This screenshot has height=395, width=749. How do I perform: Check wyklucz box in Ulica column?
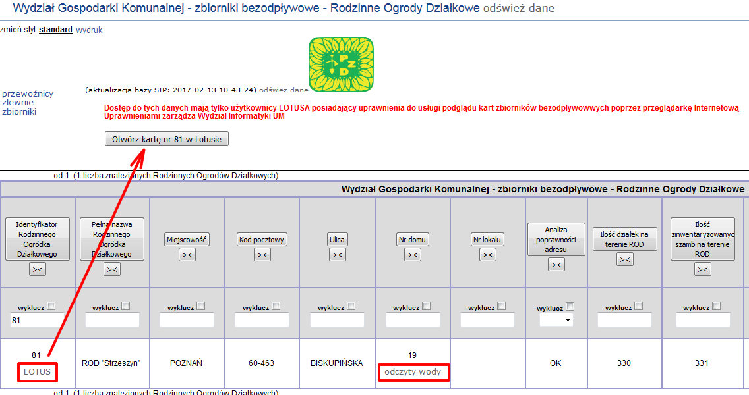(x=351, y=305)
